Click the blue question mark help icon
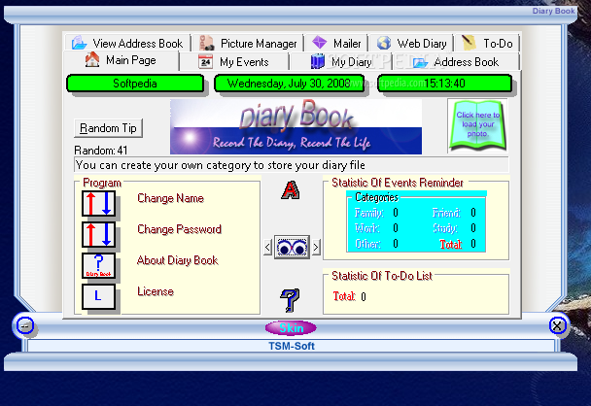 click(x=290, y=300)
